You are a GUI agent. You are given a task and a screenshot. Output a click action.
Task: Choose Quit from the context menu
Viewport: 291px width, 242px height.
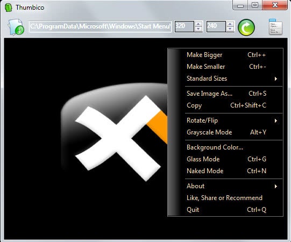click(225, 210)
